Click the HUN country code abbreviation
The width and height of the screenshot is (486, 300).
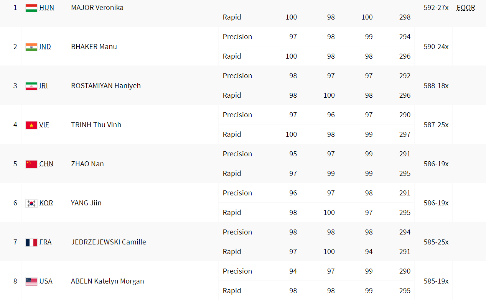click(46, 8)
